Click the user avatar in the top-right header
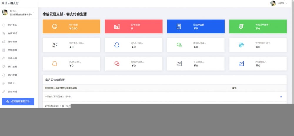This screenshot has height=136, width=294. (273, 3)
